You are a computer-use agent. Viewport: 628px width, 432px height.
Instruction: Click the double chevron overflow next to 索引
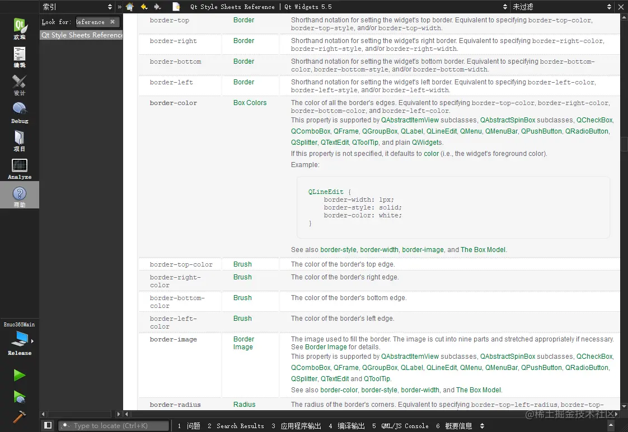point(119,7)
